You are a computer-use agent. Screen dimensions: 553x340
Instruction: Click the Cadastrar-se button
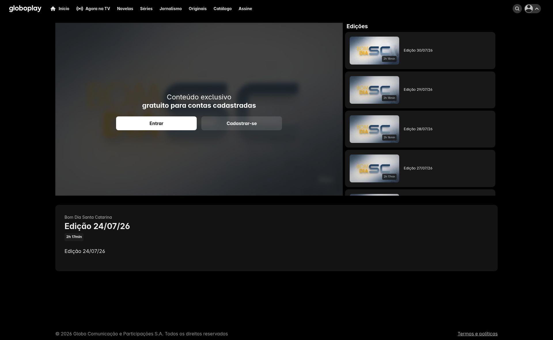(242, 123)
